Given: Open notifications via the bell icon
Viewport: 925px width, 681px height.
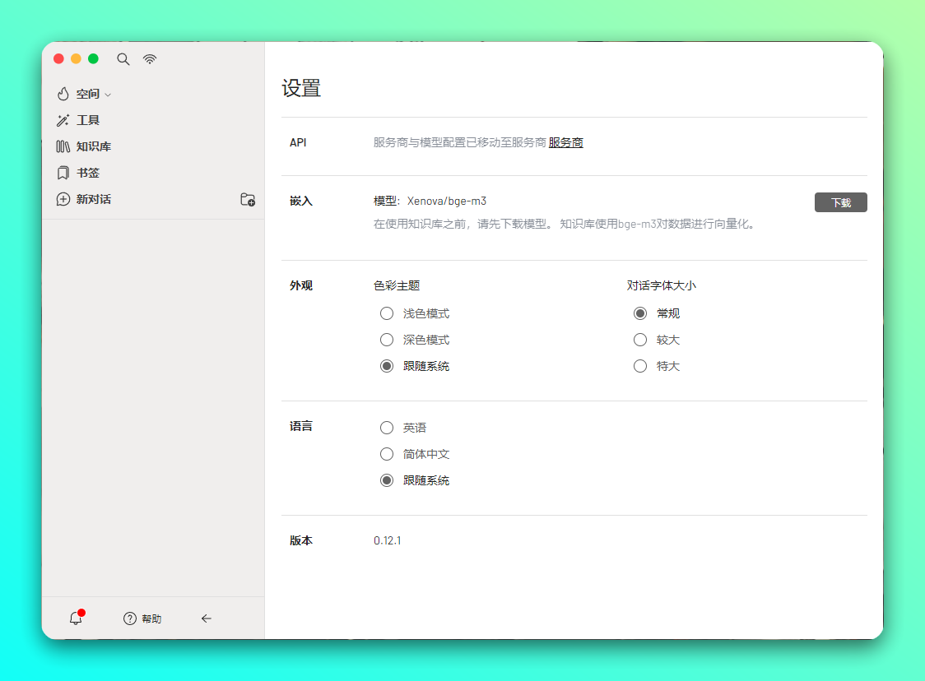Looking at the screenshot, I should (x=77, y=618).
